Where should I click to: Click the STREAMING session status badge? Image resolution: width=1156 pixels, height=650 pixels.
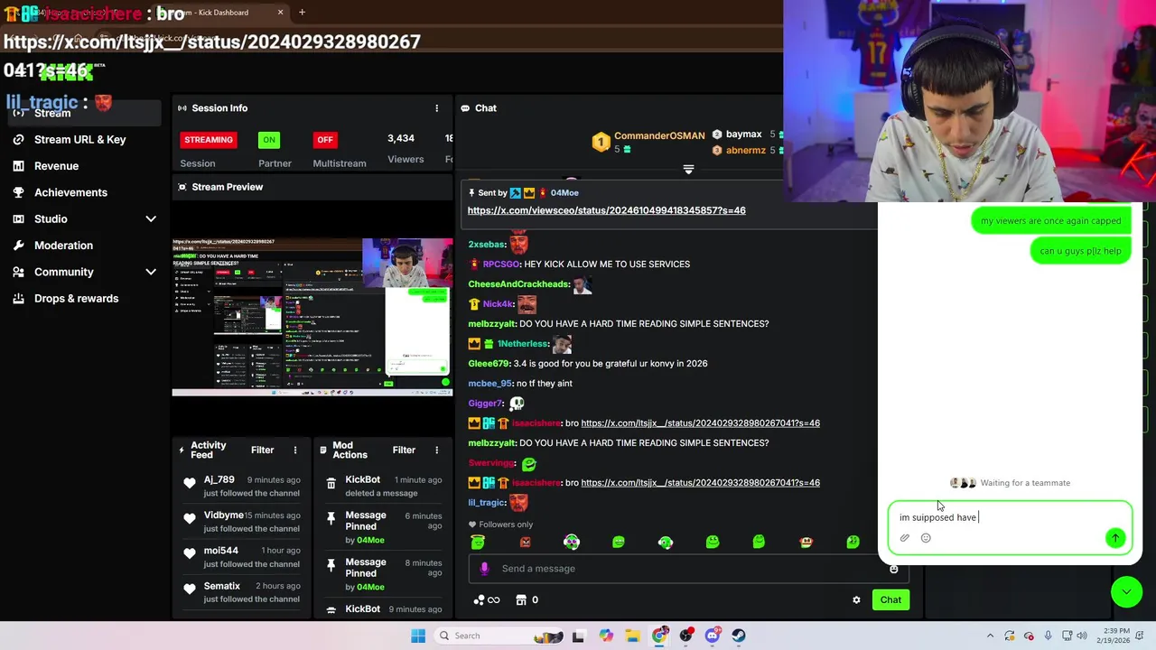tap(209, 140)
